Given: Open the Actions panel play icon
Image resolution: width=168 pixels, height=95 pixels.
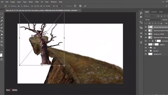Looking at the screenshot, I should [141, 17].
